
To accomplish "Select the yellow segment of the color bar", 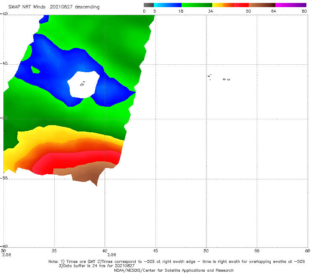I will (x=218, y=5).
